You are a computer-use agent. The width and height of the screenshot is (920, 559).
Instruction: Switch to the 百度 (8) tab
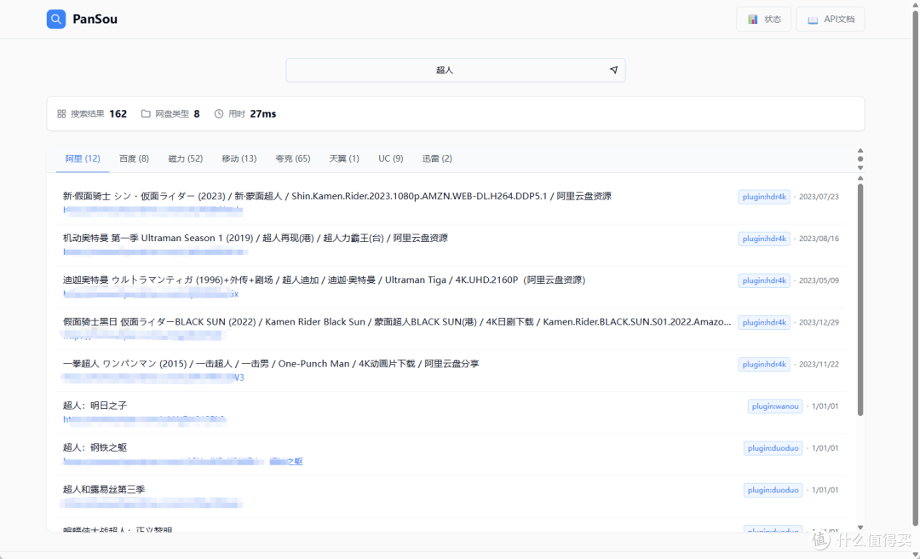click(134, 158)
